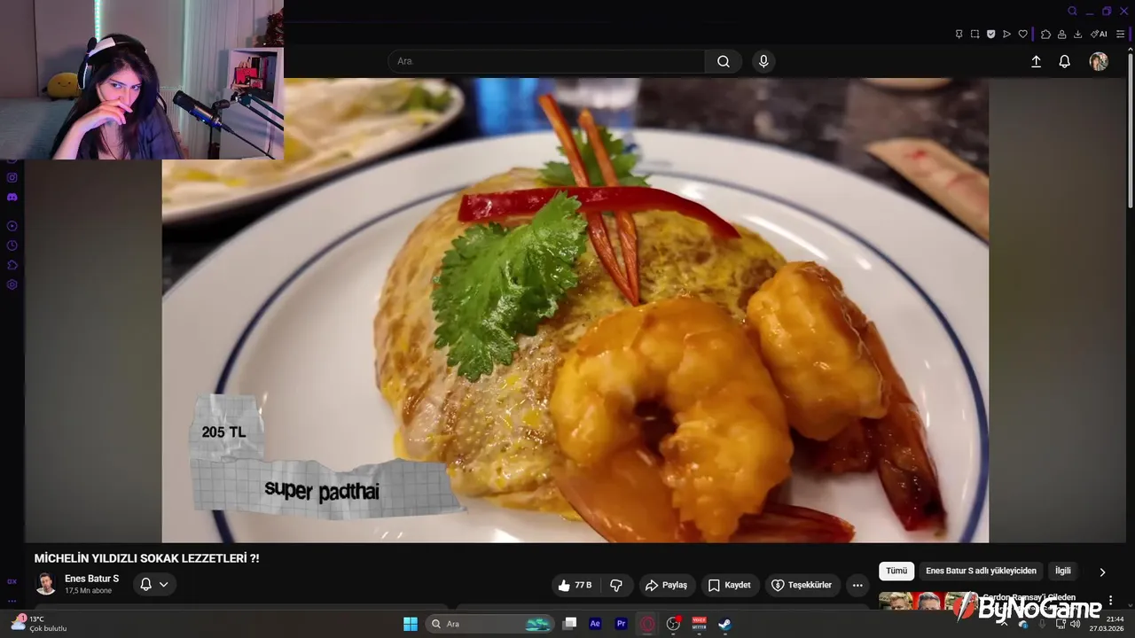Viewport: 1135px width, 638px height.
Task: Click into the YouTube 'Ara' search field
Action: (546, 61)
